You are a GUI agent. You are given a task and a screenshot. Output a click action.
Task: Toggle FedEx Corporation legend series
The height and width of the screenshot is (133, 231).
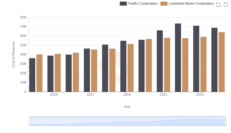(x=139, y=3)
